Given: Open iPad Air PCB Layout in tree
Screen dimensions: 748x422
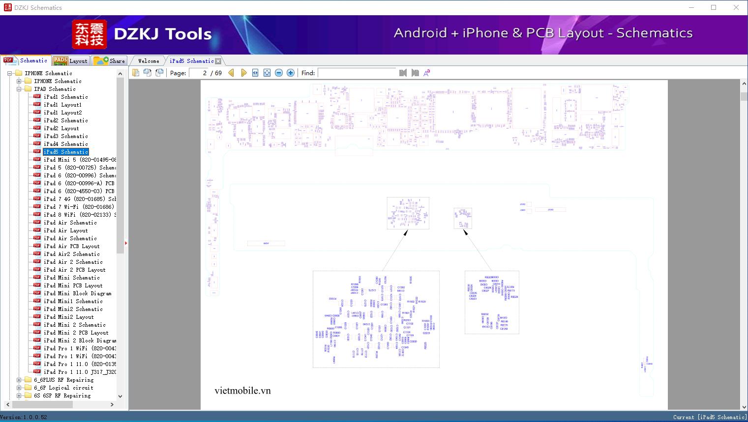Looking at the screenshot, I should 71,246.
